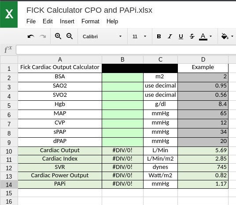236x205 pixels.
Task: Open the Calibri font dropdown
Action: pyautogui.click(x=102, y=37)
